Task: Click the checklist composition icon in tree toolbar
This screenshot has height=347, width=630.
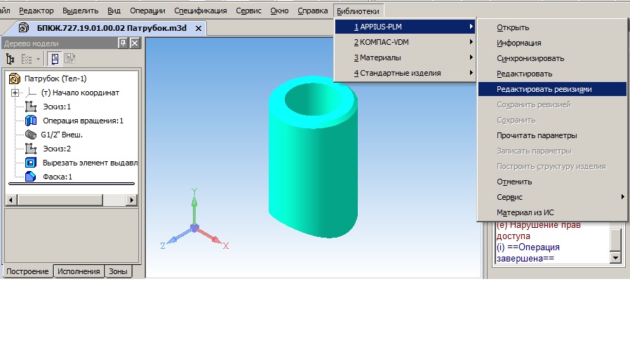Action: point(27,59)
